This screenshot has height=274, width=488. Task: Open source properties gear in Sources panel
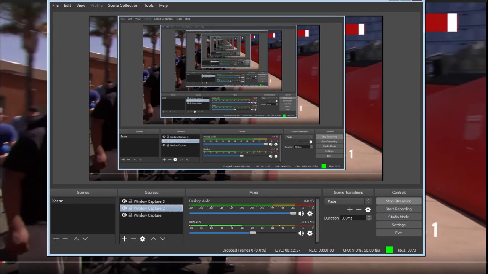coord(143,239)
